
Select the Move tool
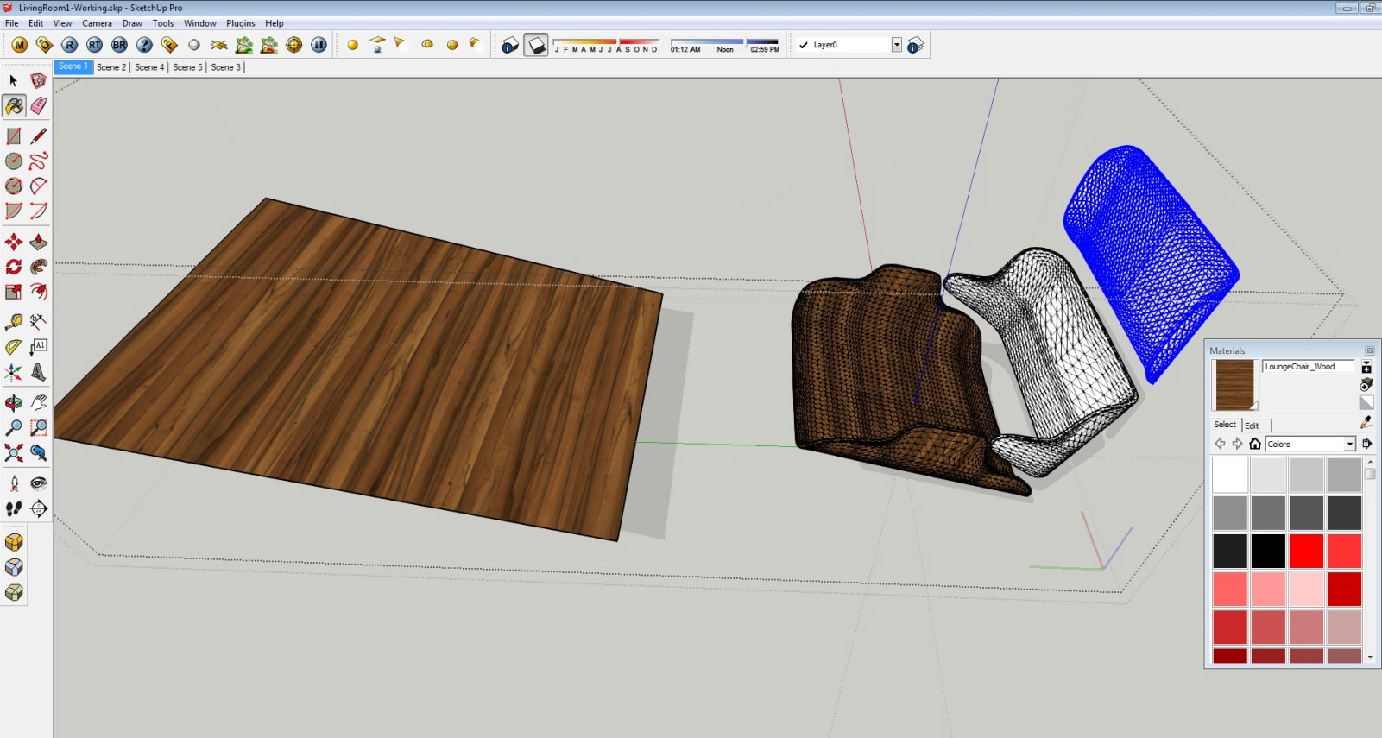coord(14,243)
